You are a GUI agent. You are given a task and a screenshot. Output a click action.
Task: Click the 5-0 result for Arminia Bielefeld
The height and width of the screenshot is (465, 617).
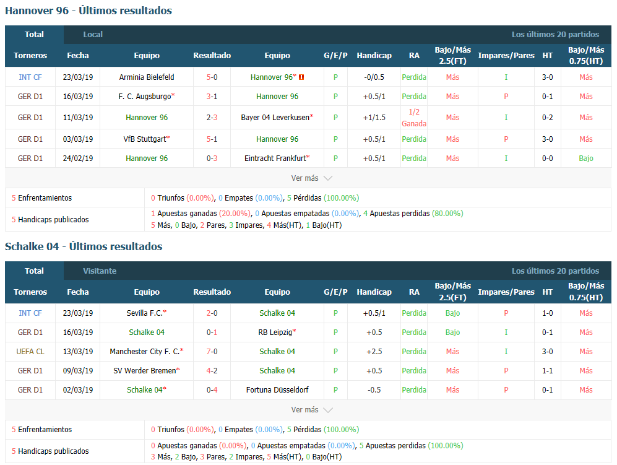212,77
